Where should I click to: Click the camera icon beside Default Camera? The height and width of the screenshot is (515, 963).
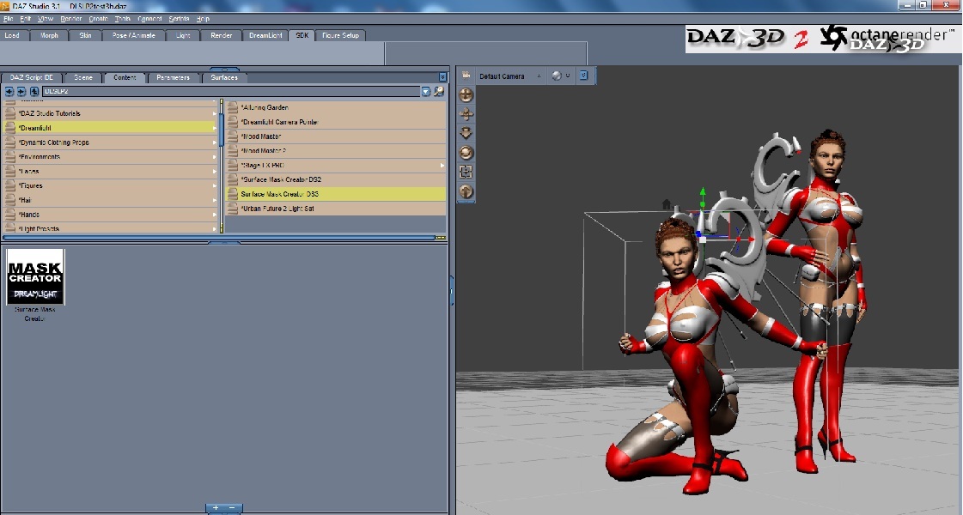tap(466, 75)
